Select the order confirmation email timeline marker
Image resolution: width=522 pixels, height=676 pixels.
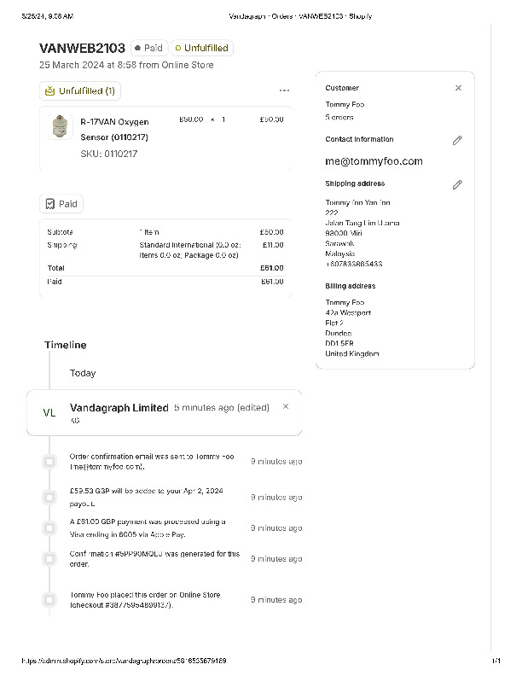pyautogui.click(x=49, y=461)
